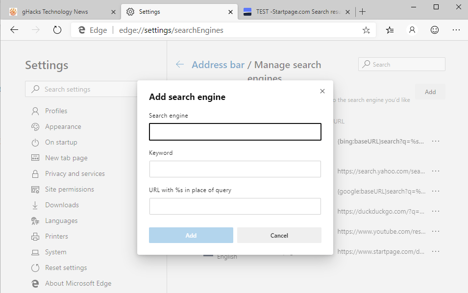Select the youtube.com URL text
The height and width of the screenshot is (293, 468).
pos(381,232)
